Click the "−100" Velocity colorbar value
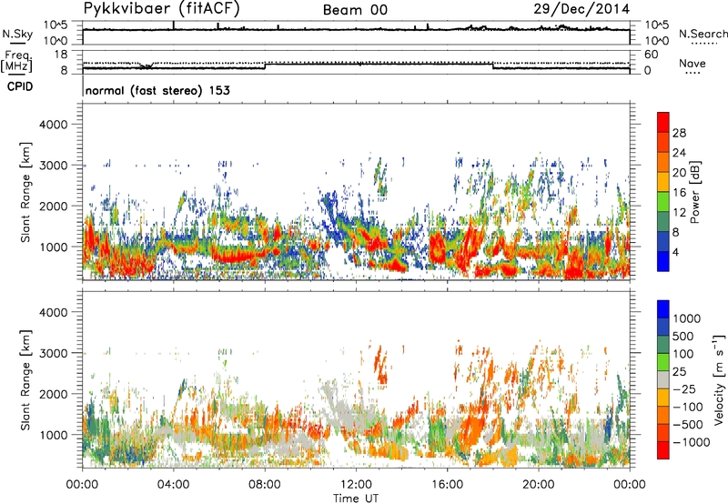This screenshot has width=728, height=504. 688,407
